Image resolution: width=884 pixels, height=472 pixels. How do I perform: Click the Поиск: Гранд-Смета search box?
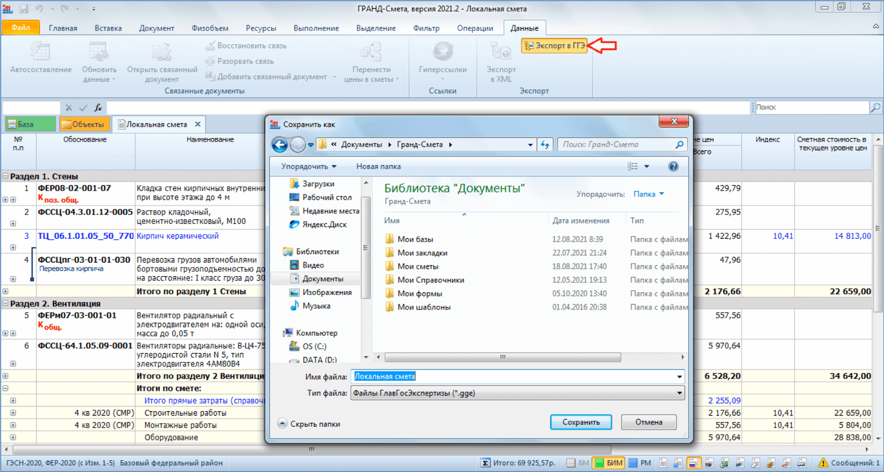[x=622, y=144]
